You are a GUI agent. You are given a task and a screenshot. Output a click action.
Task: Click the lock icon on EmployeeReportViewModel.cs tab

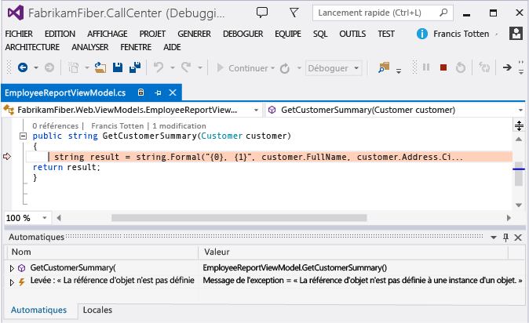[x=141, y=93]
